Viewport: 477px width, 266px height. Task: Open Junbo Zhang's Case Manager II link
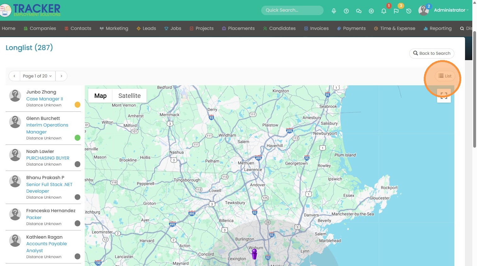(44, 99)
